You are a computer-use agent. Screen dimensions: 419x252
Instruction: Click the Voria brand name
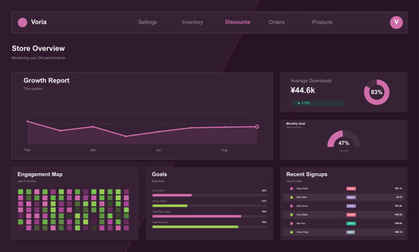pos(39,22)
